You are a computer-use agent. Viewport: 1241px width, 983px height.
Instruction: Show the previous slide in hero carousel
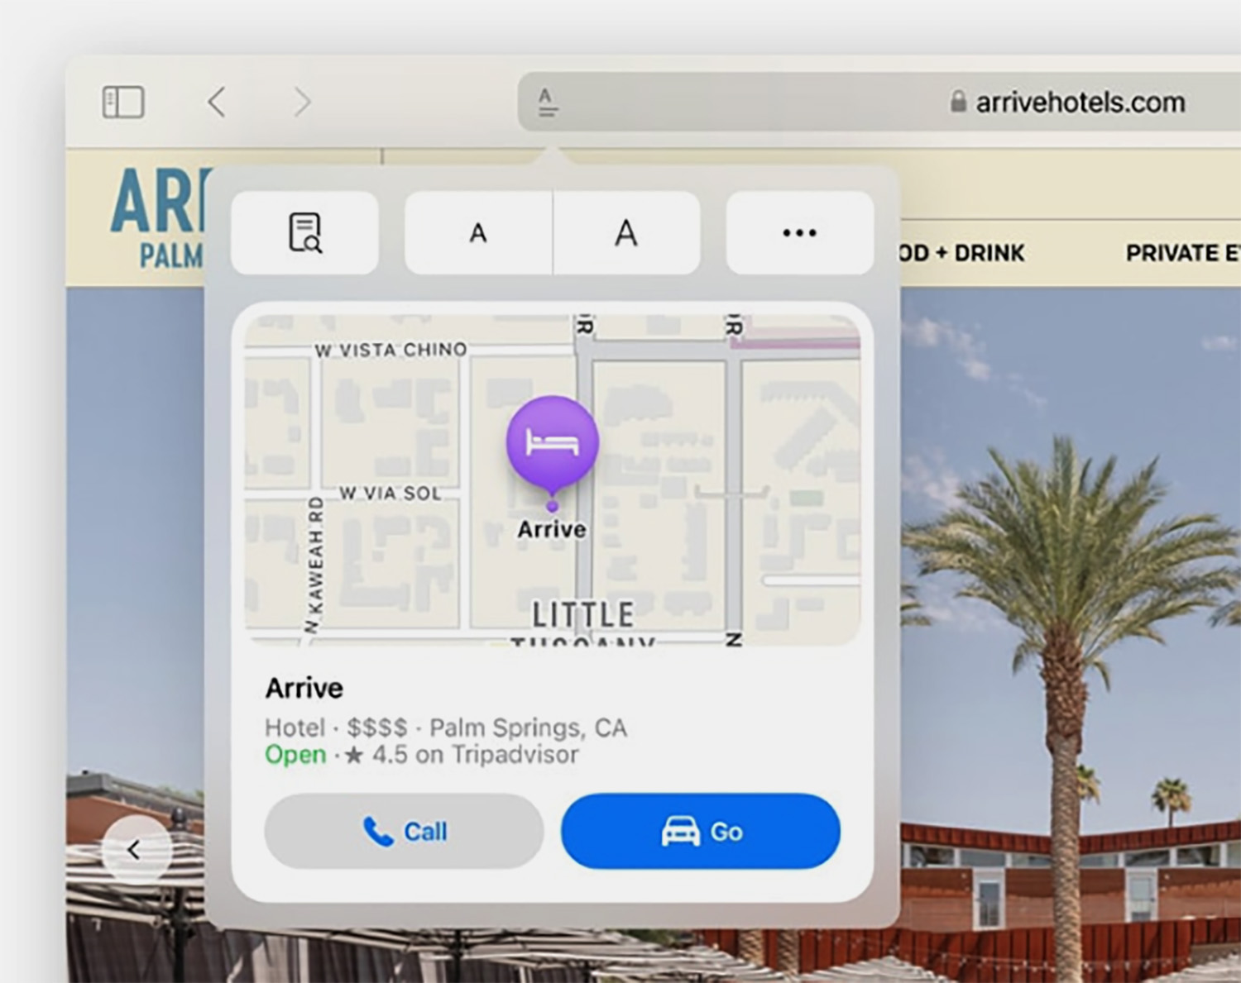pos(135,849)
